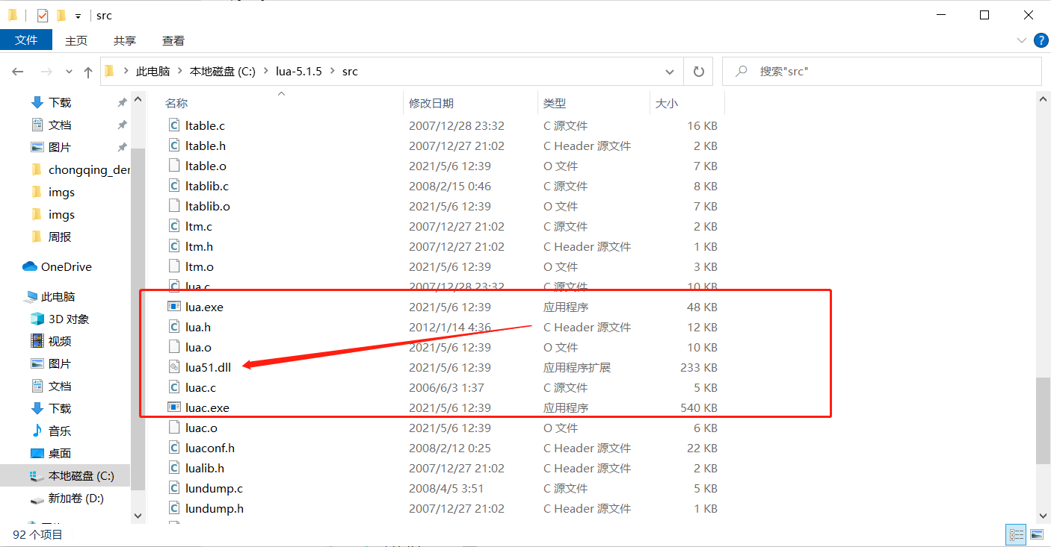Switch to the 查看 ribbon tab
The width and height of the screenshot is (1051, 547).
click(x=173, y=40)
